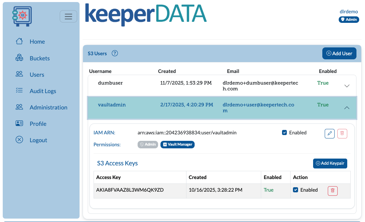This screenshot has height=222, width=365.
Task: Click created date 2/17/2025, 4:20:29 PM
Action: click(x=187, y=105)
